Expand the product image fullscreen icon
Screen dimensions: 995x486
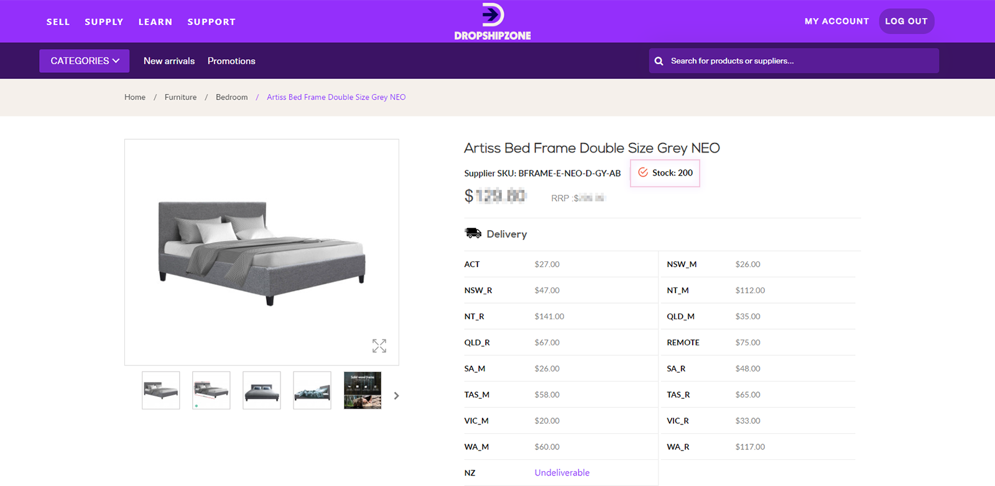point(379,346)
